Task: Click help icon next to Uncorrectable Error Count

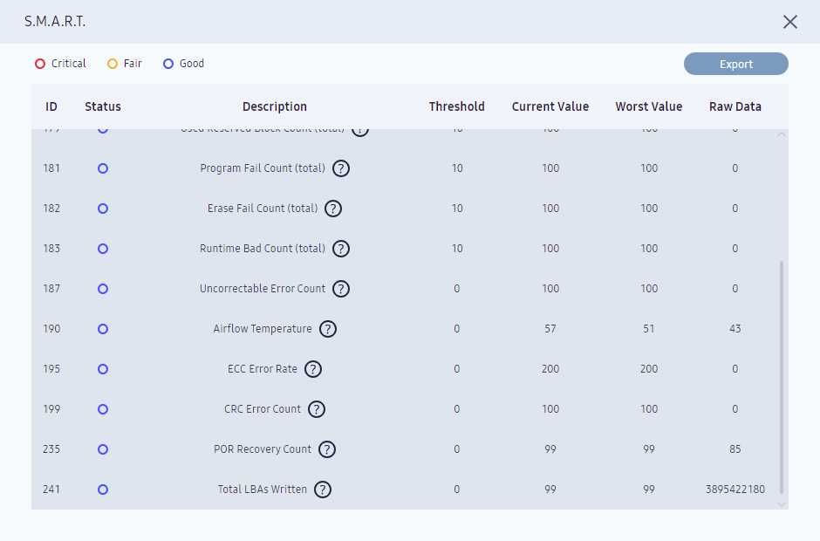Action: pyautogui.click(x=341, y=289)
